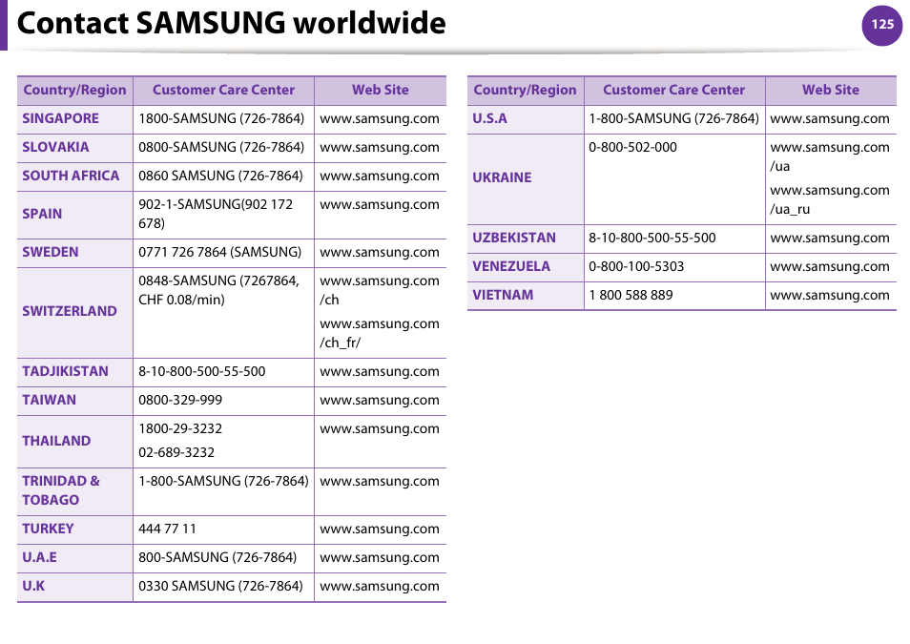910x644 pixels.
Task: Open the www.samsung.com/ch link for Switzerland
Action: [x=380, y=290]
